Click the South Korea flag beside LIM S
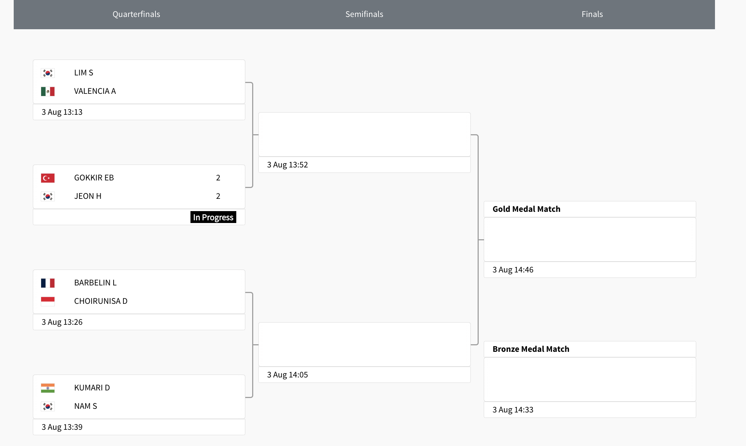Image resolution: width=746 pixels, height=446 pixels. (48, 73)
